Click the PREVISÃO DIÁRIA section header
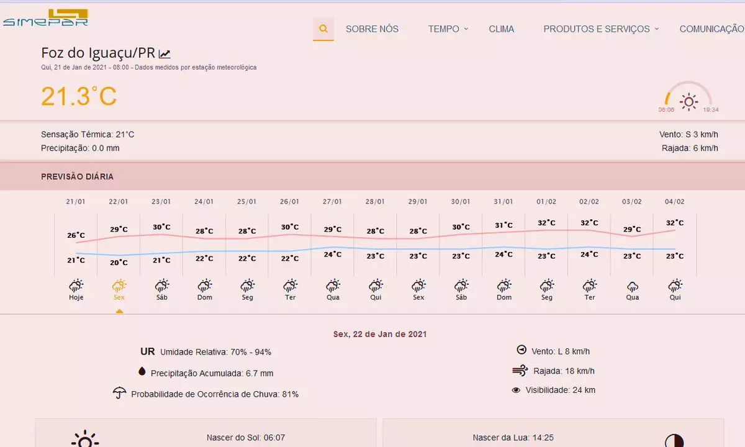 point(77,177)
